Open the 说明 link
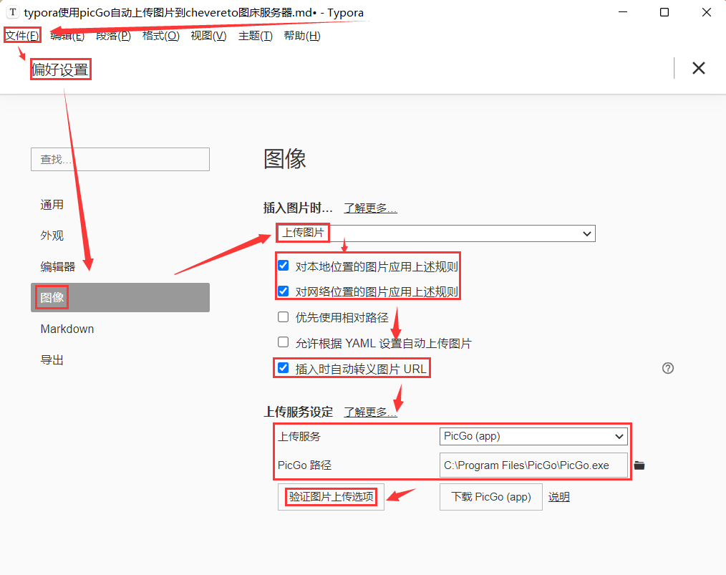This screenshot has width=726, height=575. click(559, 497)
